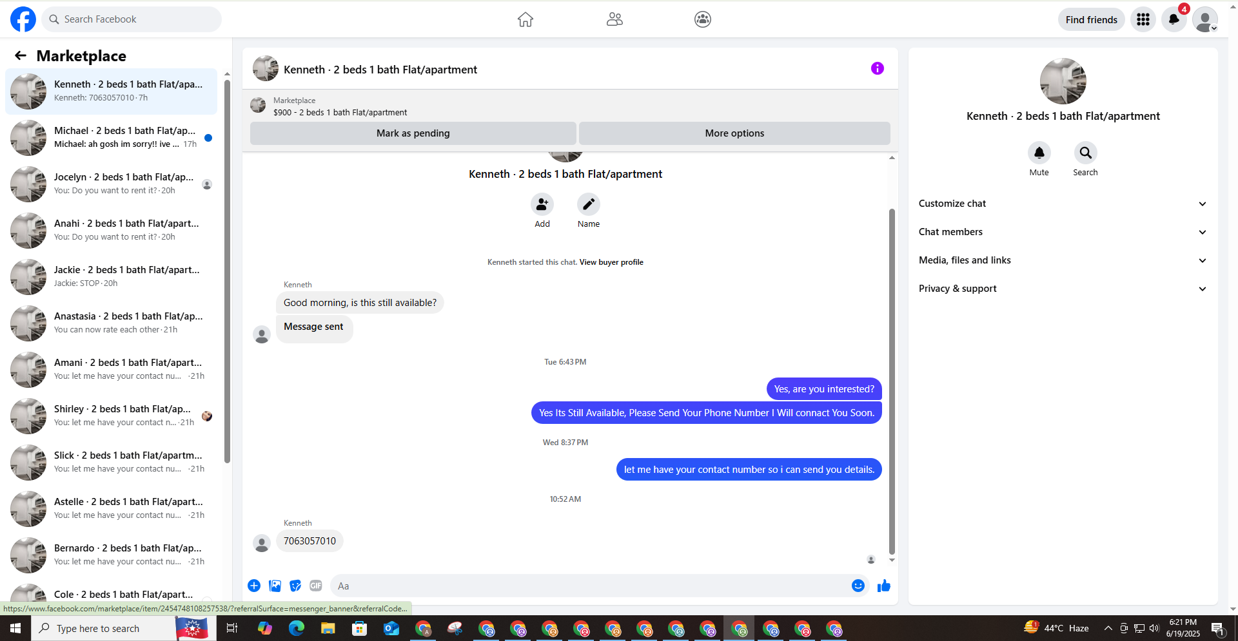The image size is (1238, 641).
Task: Open the Bernardo conversation
Action: (x=111, y=555)
